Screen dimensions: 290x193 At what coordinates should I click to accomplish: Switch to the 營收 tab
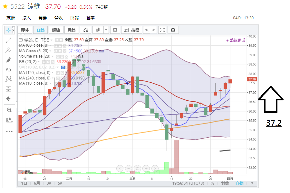coord(58,18)
